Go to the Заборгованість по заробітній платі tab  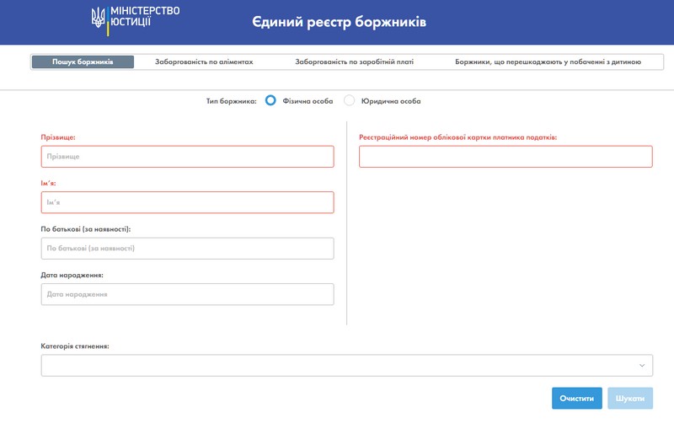coord(354,62)
